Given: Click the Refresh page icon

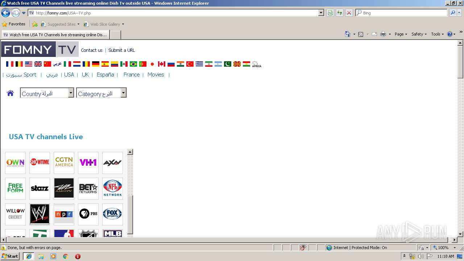Looking at the screenshot, I should click(x=340, y=13).
